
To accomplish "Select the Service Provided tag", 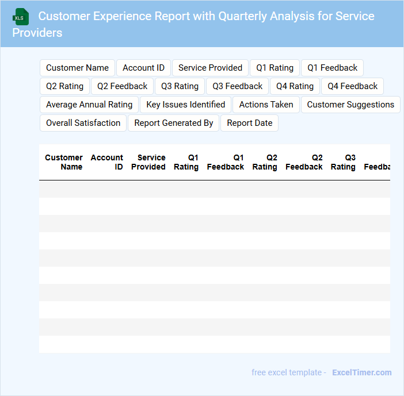I will 210,68.
